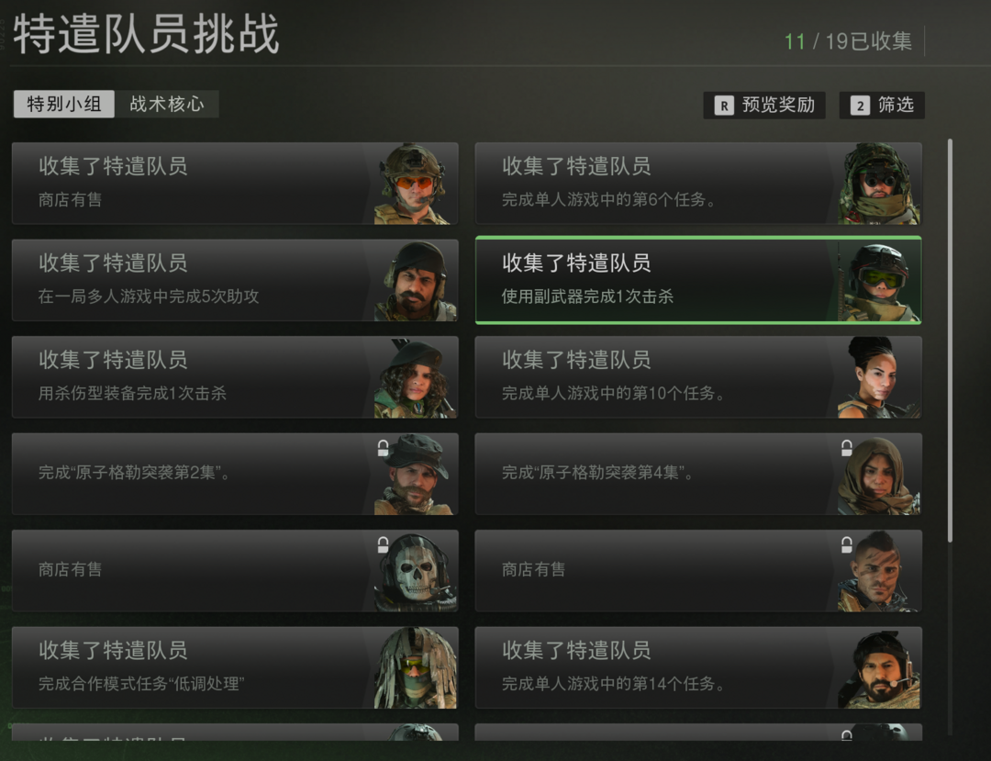
Task: Open the 完成合作模式任务“低调处理” challenge
Action: pyautogui.click(x=235, y=667)
